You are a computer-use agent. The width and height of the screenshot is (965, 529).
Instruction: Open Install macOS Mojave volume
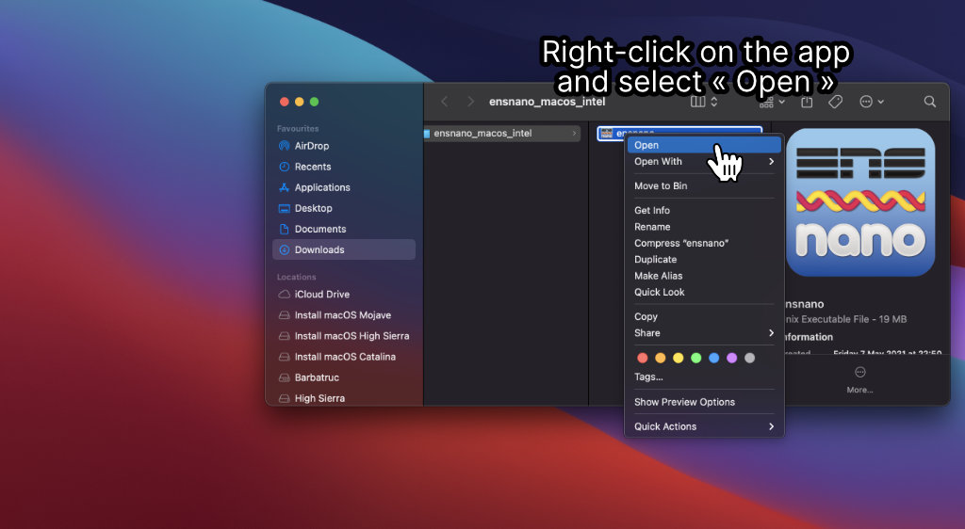click(343, 315)
